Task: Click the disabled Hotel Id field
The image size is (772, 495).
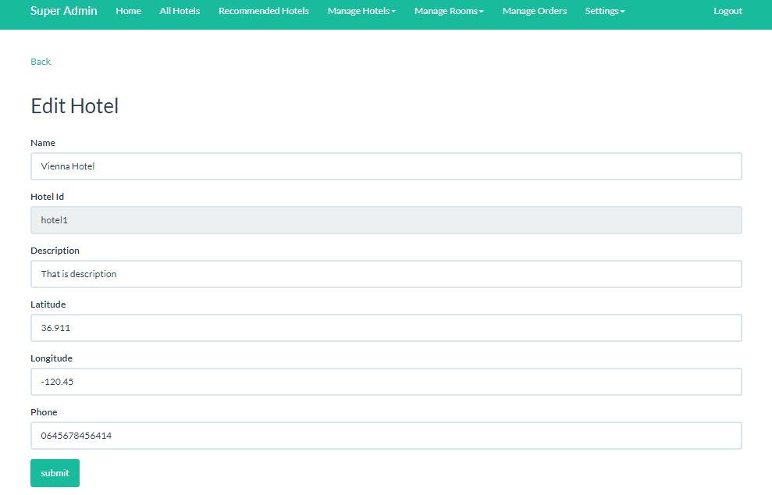Action: [386, 220]
